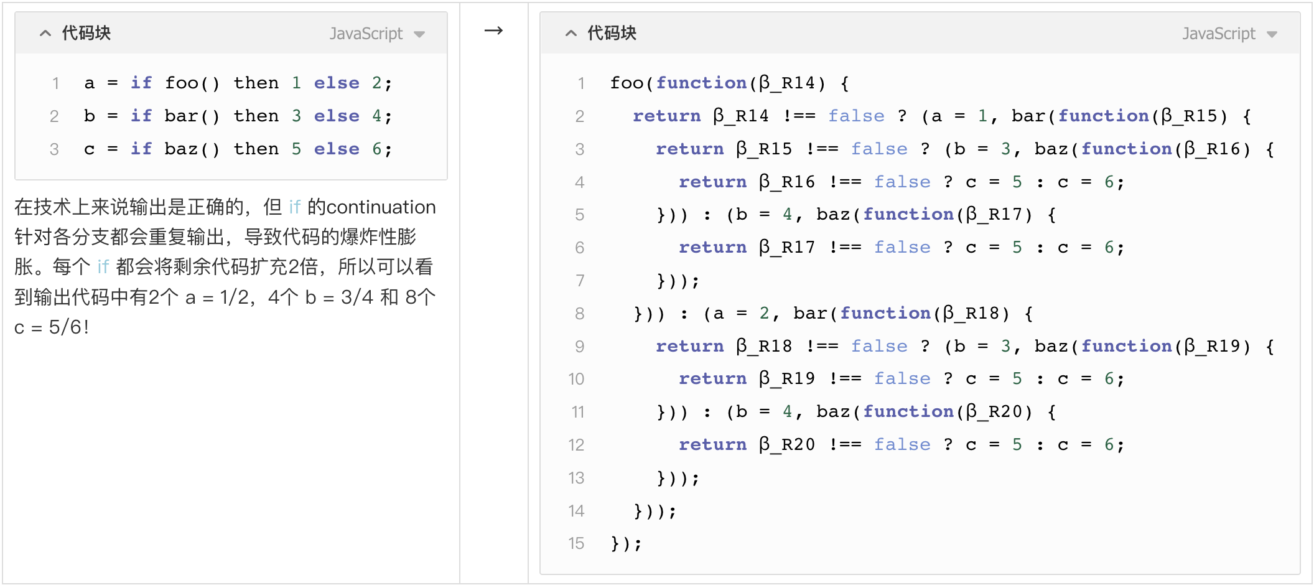The image size is (1314, 585).
Task: Click the second inline 'if' before 都会将剩余代码
Action: pos(103,266)
